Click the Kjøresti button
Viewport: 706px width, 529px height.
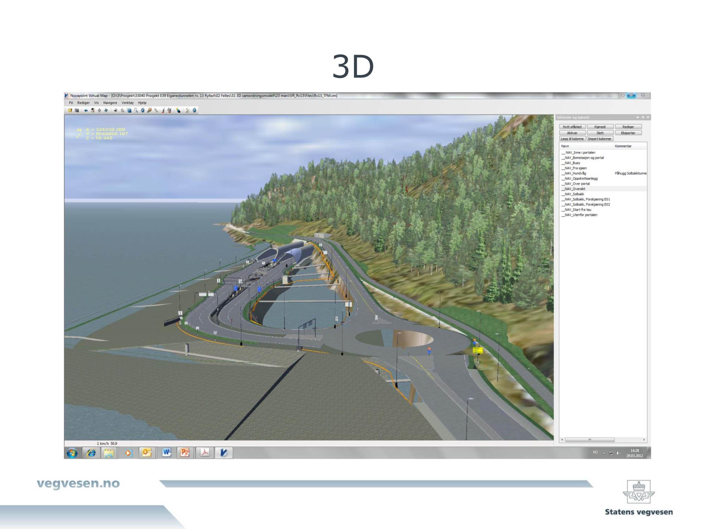[600, 127]
